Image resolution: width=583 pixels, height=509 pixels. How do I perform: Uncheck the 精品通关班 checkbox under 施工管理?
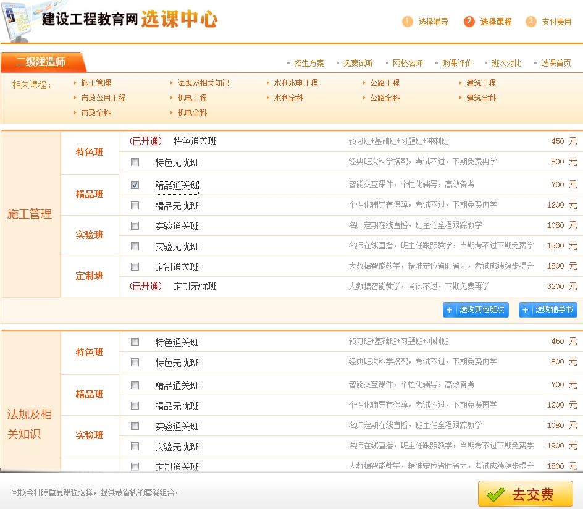[134, 184]
